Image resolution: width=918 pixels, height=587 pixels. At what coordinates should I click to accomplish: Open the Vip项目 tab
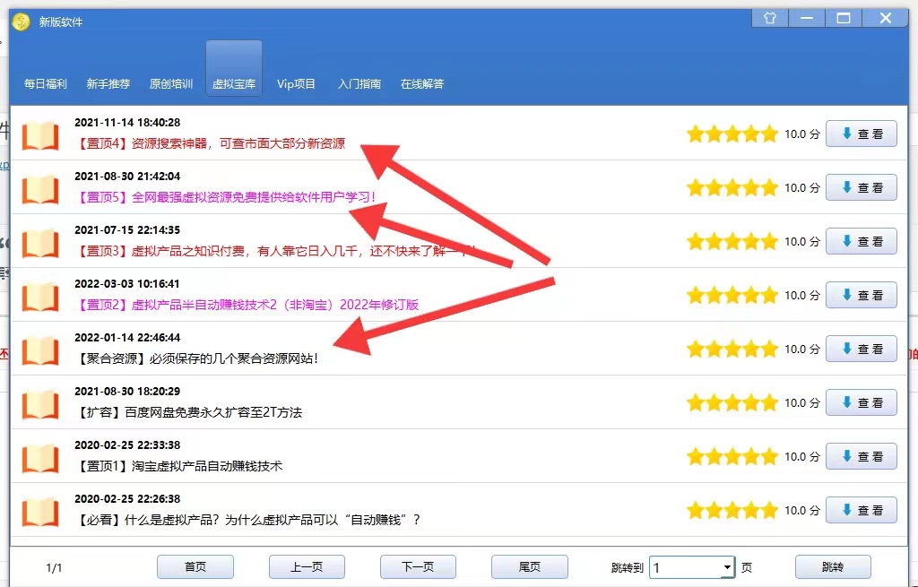coord(296,84)
